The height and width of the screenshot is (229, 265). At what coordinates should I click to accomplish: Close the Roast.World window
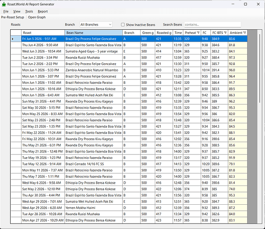[x=258, y=4]
